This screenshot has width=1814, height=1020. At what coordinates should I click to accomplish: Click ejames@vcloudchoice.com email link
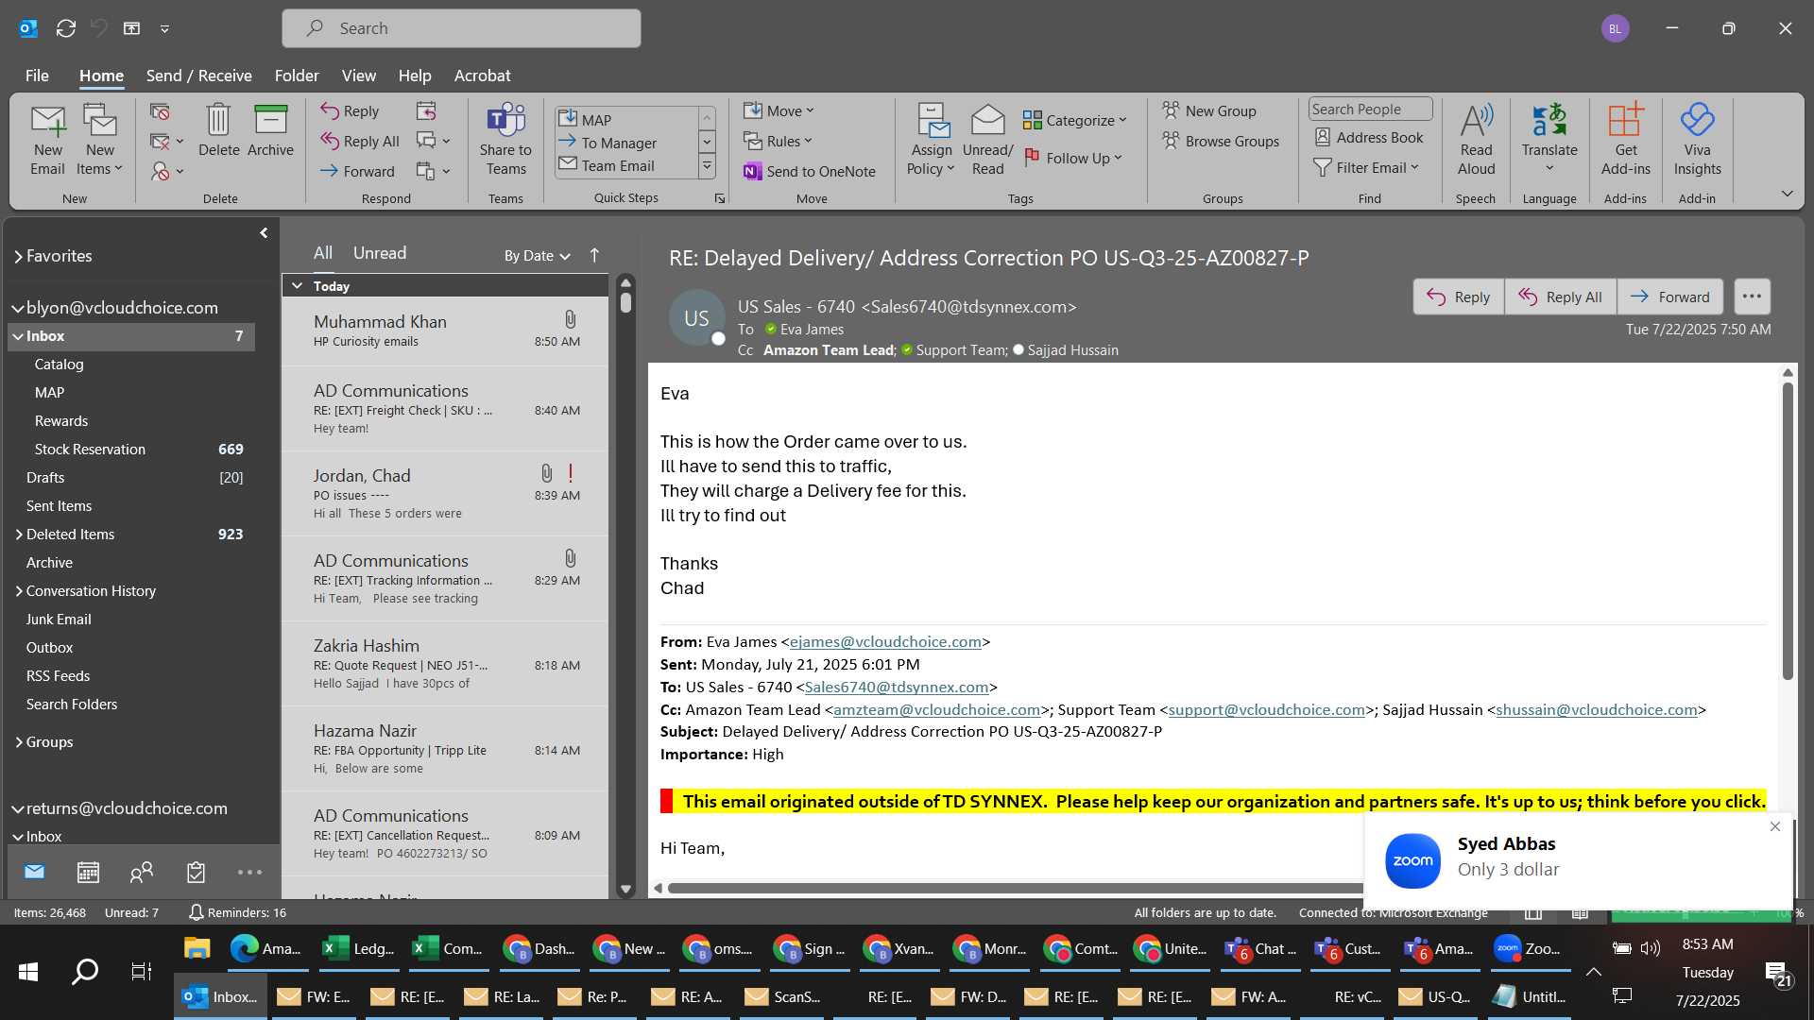885,641
